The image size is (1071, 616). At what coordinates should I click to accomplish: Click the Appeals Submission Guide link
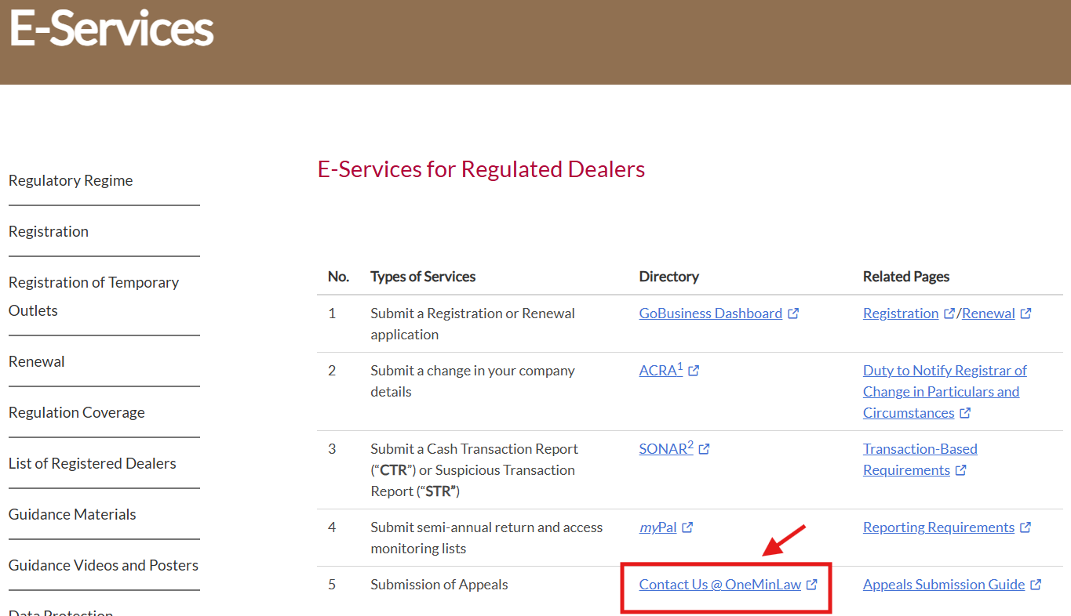pos(943,585)
